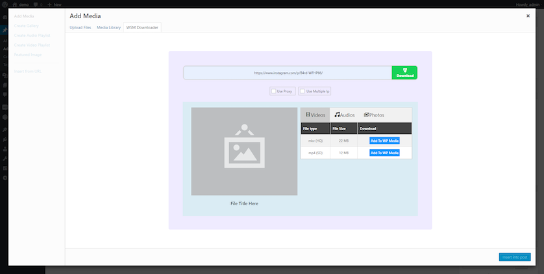This screenshot has width=544, height=274.
Task: Add the mp4 (SD) file to WP Media
Action: click(384, 153)
